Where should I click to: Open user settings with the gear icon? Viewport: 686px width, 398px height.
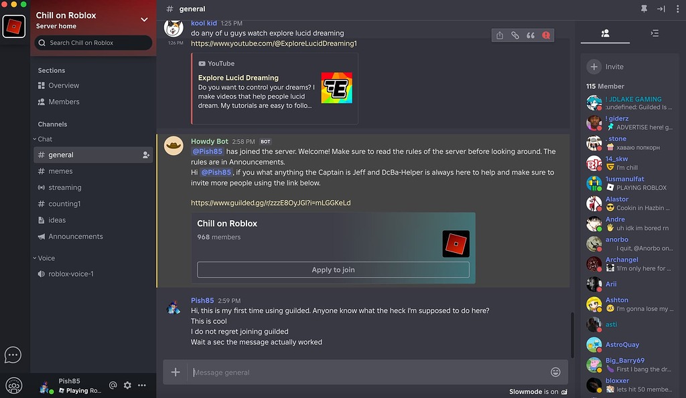(127, 385)
